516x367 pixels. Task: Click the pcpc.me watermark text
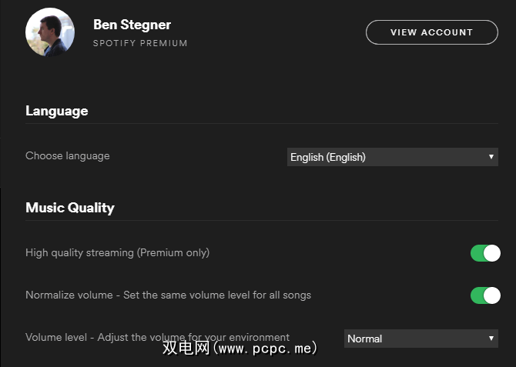tap(239, 348)
